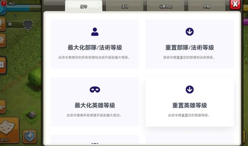
Task: Tap the trophy icon on the left
Action: (2, 24)
